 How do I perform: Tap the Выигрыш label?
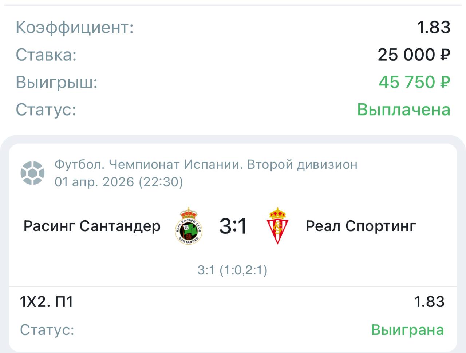coord(57,82)
